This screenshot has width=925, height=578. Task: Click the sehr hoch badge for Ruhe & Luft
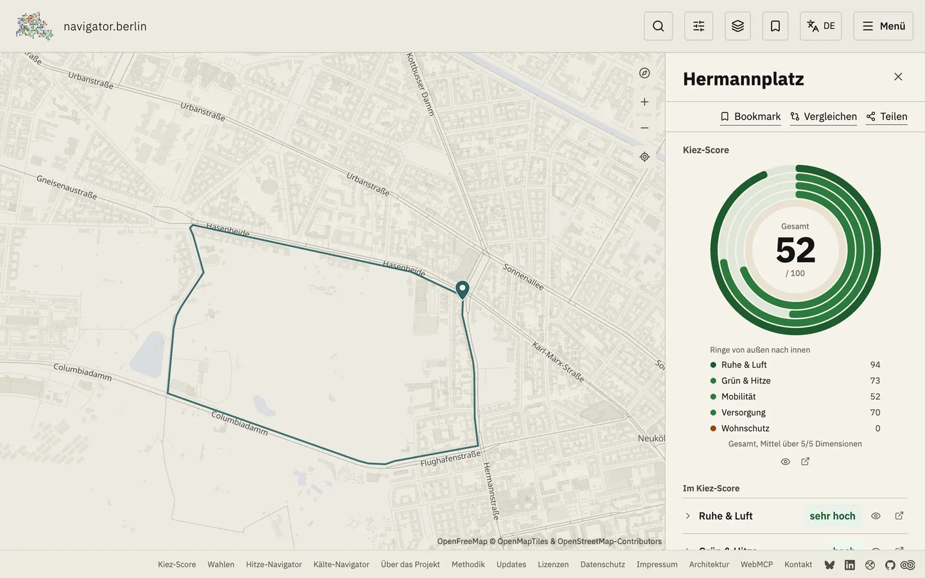(x=833, y=516)
